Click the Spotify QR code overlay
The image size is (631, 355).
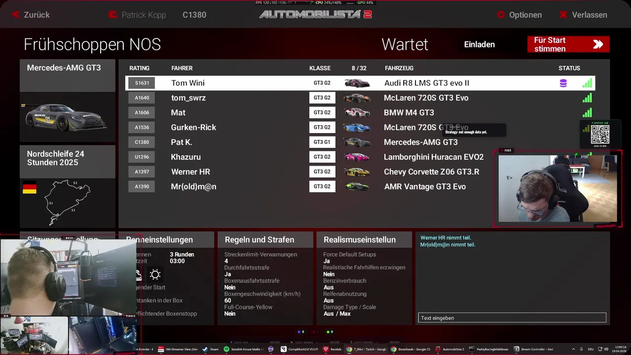[x=600, y=135]
